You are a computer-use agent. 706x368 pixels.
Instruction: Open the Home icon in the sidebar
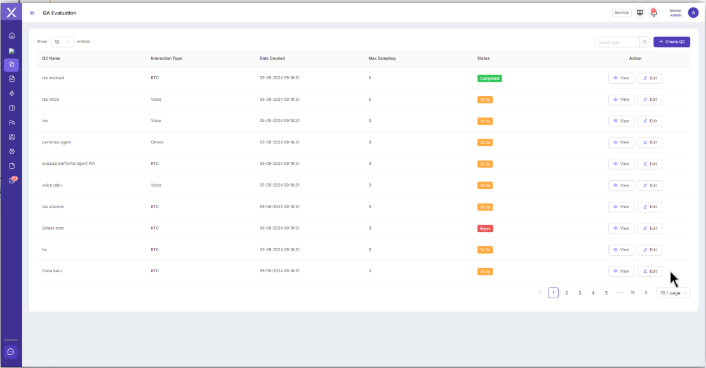[x=11, y=36]
